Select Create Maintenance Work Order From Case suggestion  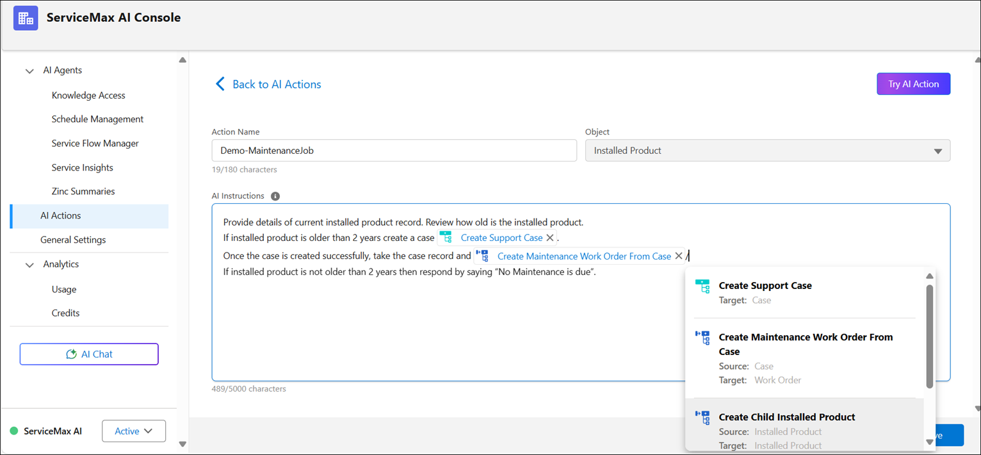(x=805, y=358)
